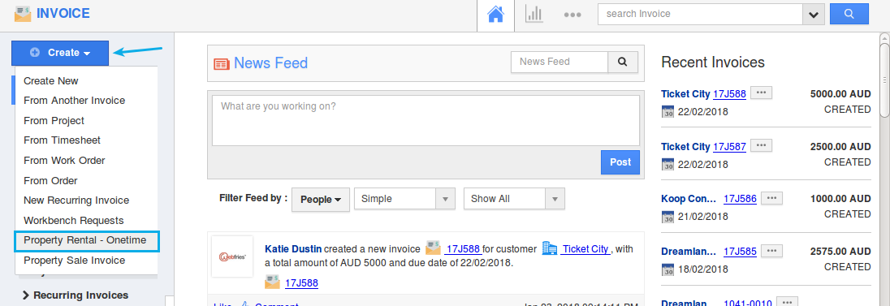The height and width of the screenshot is (306, 890).
Task: Click calendar icon for invoice 17J587 date
Action: click(x=668, y=164)
